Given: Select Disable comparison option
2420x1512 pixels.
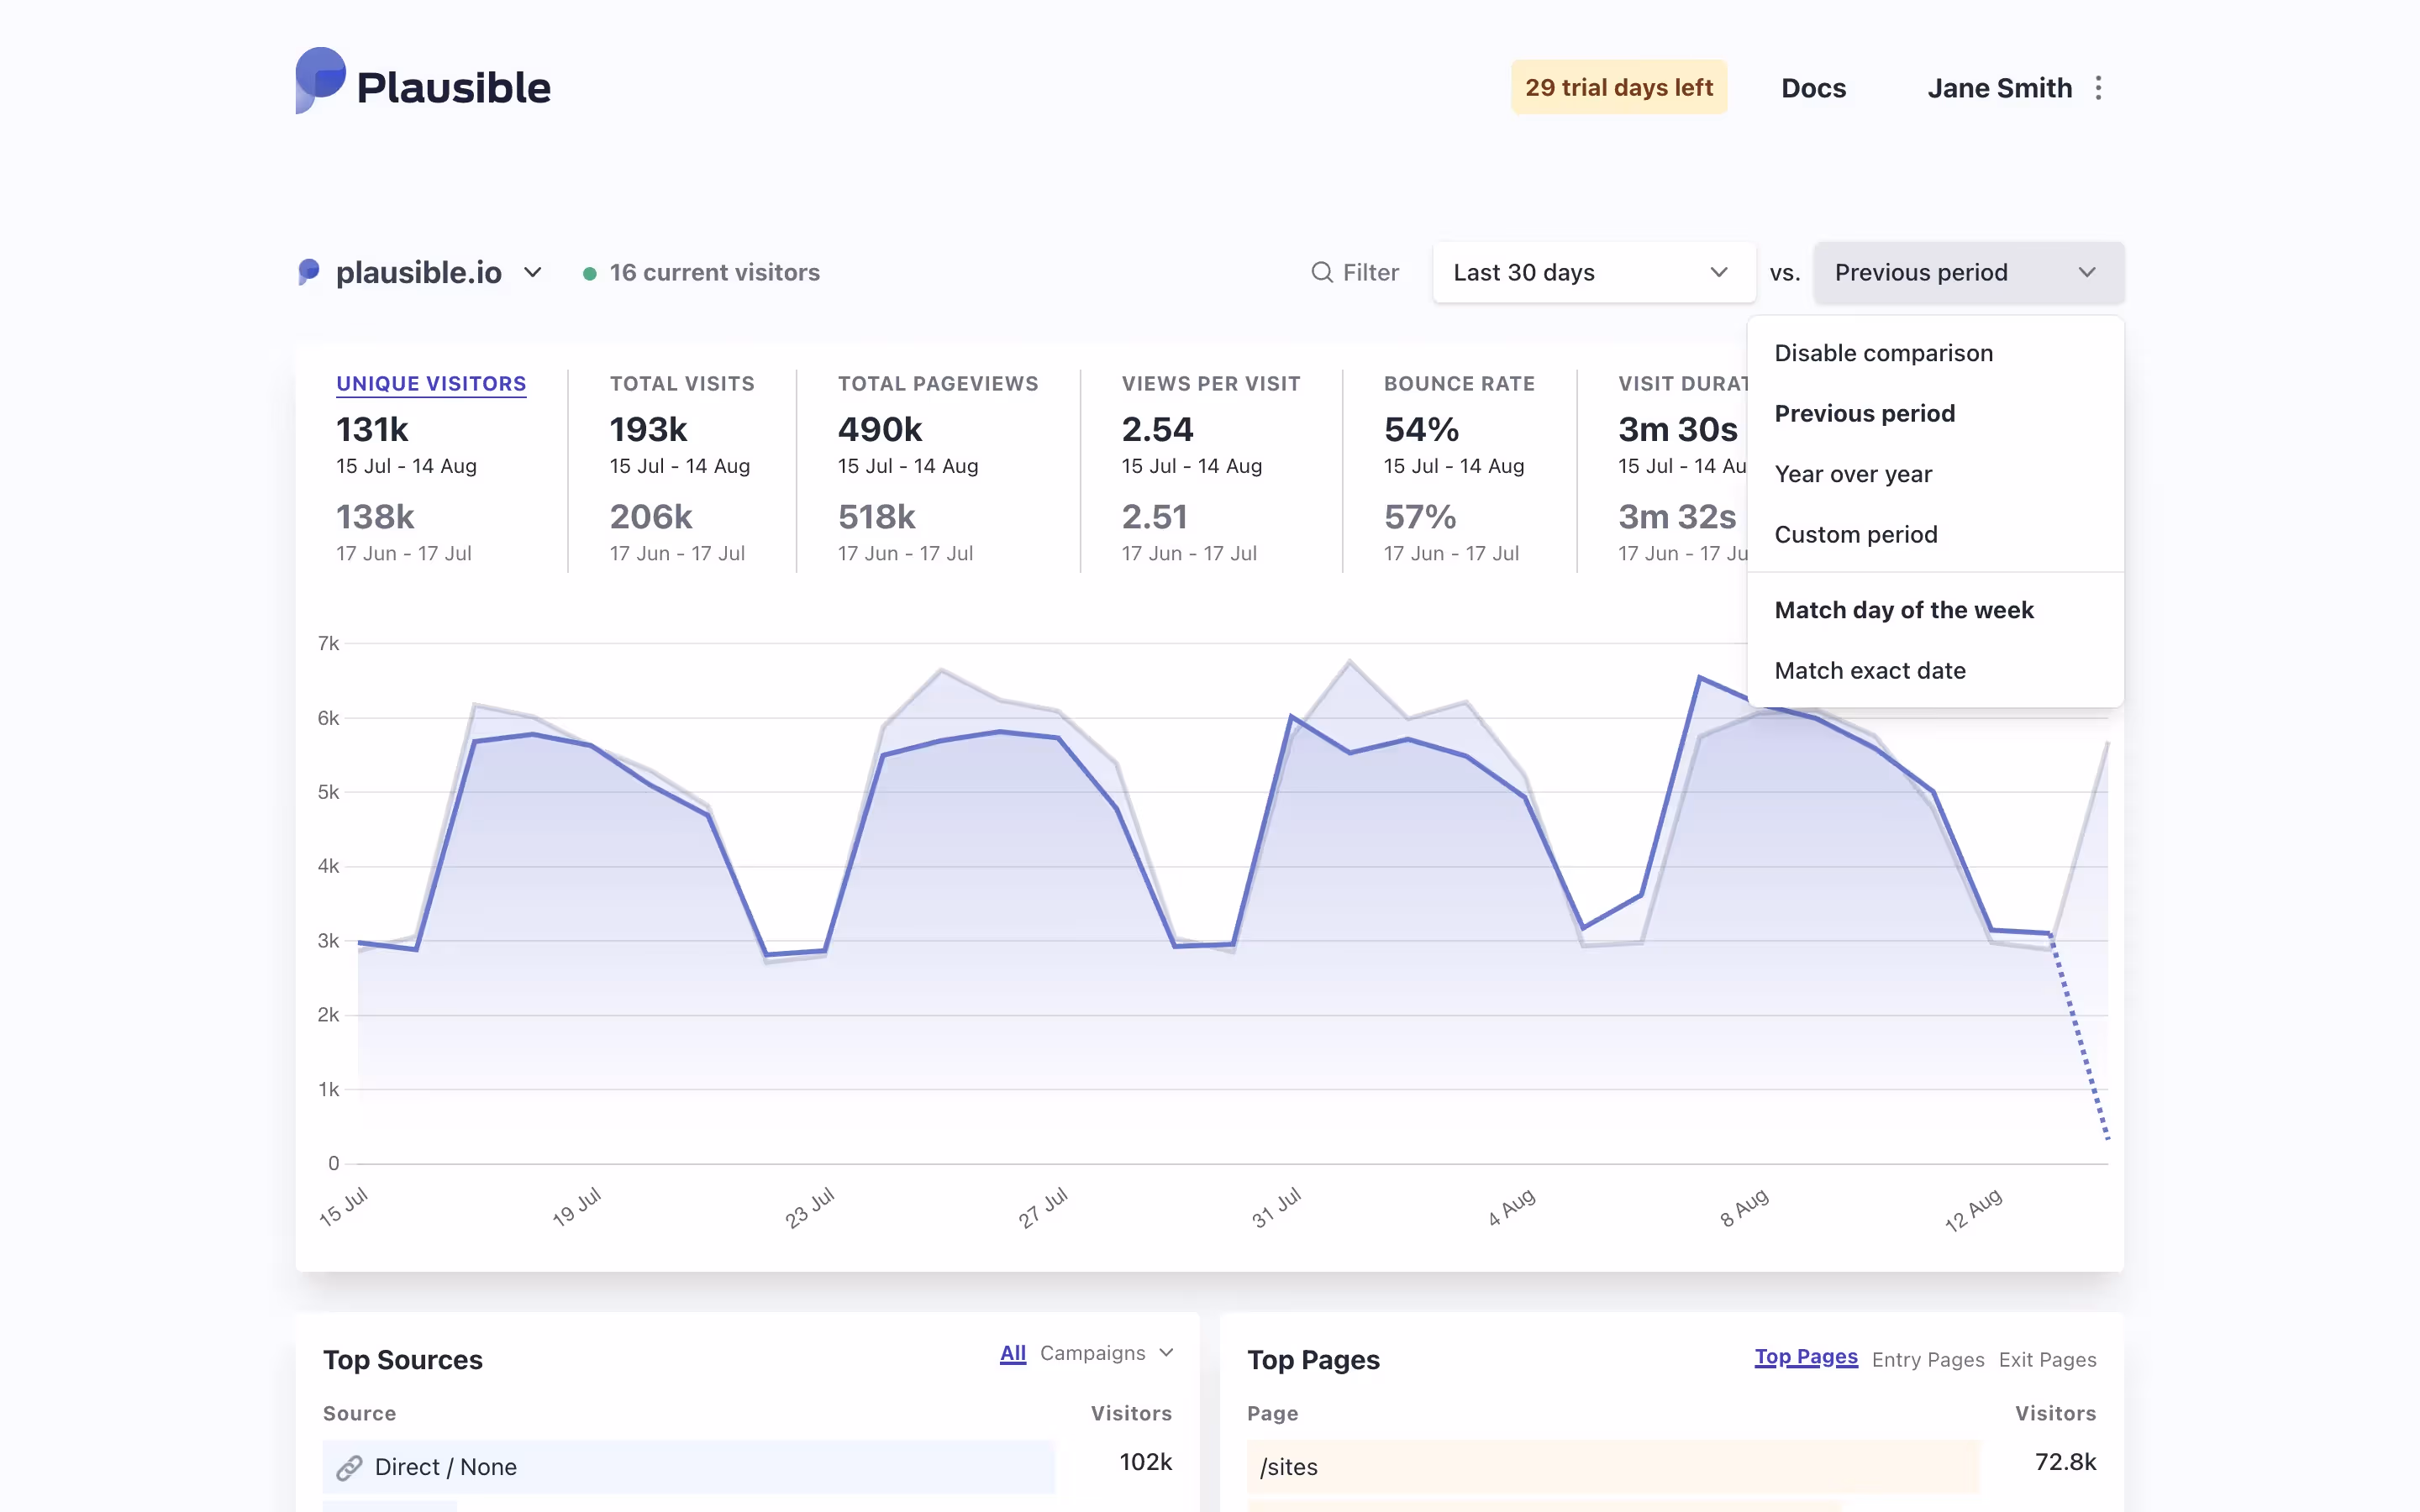Looking at the screenshot, I should (1883, 353).
